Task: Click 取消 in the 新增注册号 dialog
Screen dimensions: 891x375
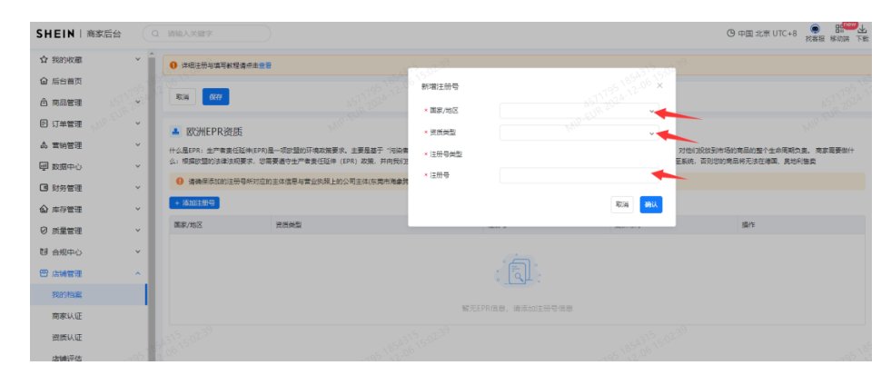Action: click(622, 204)
